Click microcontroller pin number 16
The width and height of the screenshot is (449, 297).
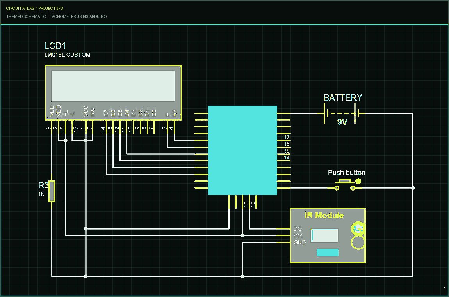(x=286, y=144)
